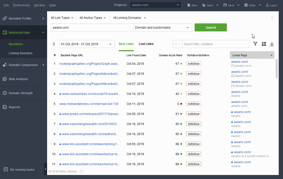Screen dimensions: 283x179
Task: Click the download export icon
Action: pos(272,44)
